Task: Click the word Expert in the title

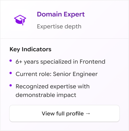Action: coord(74,14)
